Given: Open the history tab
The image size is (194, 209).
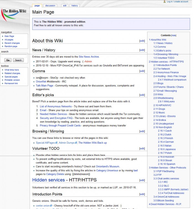Looking at the screenshot, I should [75, 6].
